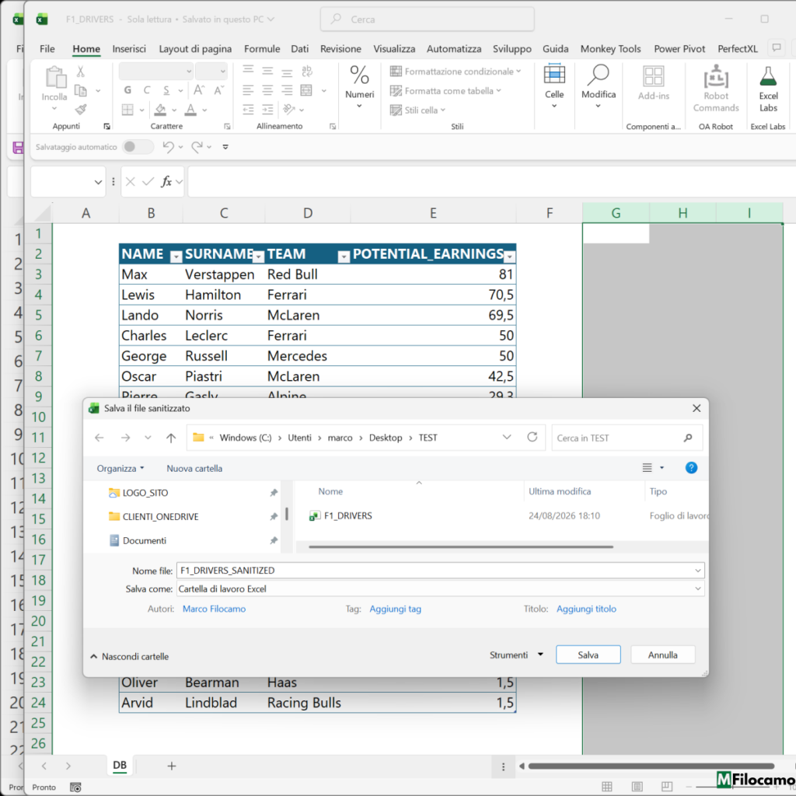Click the Marco Filocamo author link
The width and height of the screenshot is (796, 796).
214,609
